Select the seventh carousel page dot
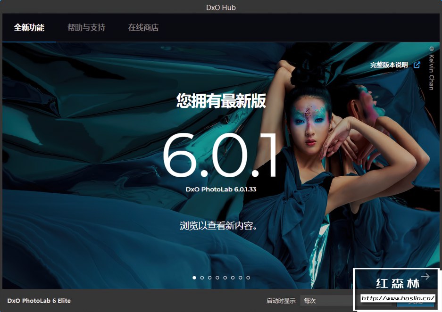This screenshot has height=312, width=442. point(241,278)
